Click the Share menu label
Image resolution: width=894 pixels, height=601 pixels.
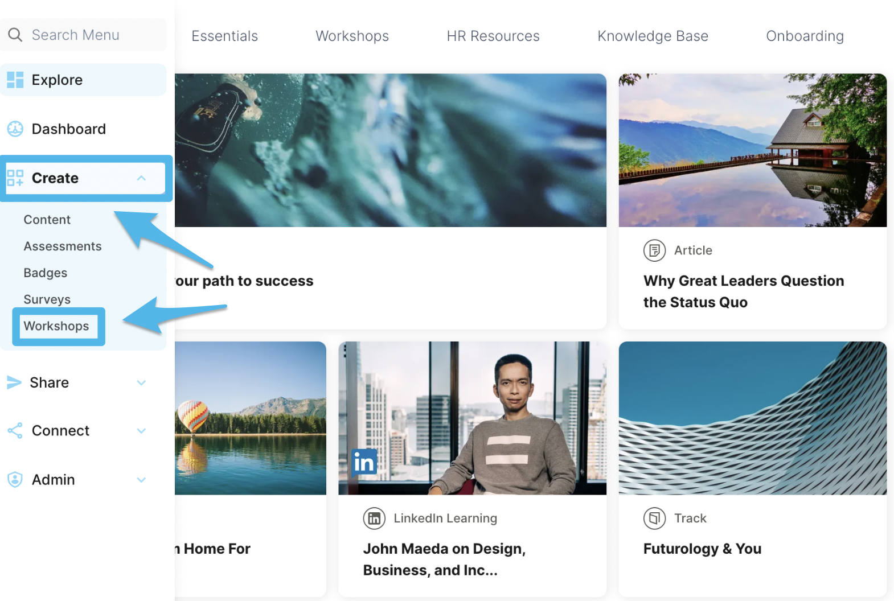(x=49, y=382)
